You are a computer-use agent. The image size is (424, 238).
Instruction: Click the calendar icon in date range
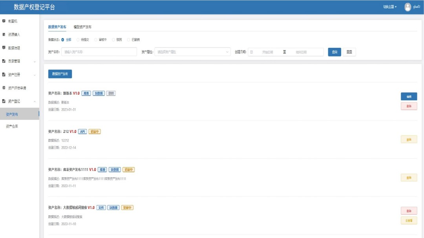point(252,52)
